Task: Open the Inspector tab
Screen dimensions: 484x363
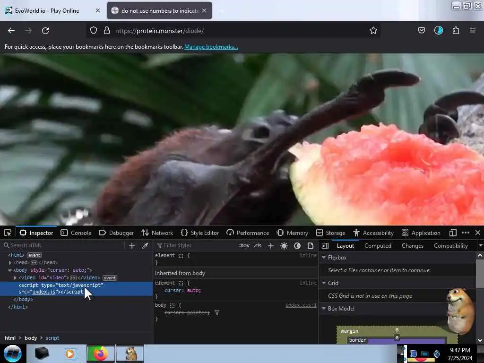Action: 36,233
